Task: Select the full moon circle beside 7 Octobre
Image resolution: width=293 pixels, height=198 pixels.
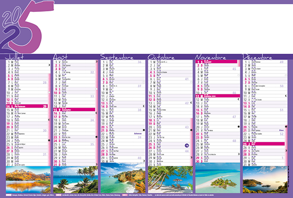Action: point(191,82)
